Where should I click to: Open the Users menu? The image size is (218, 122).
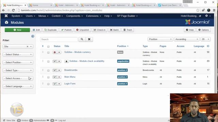pyautogui.click(x=30, y=16)
